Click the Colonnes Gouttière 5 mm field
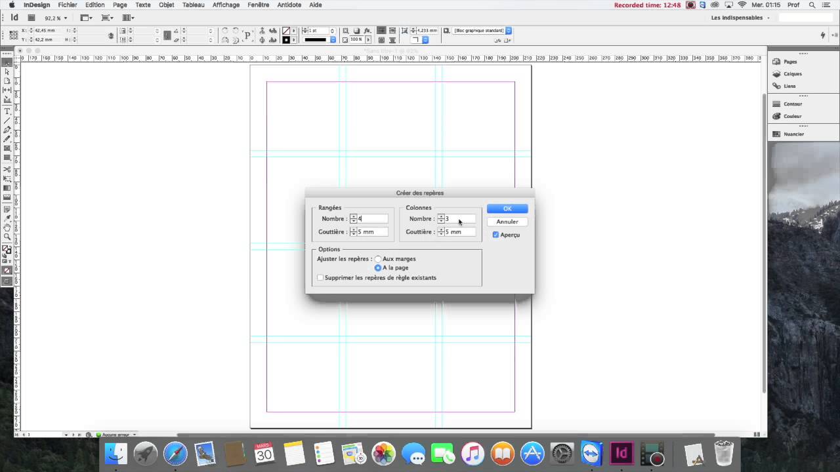Screen dimensions: 840x472 pos(460,232)
